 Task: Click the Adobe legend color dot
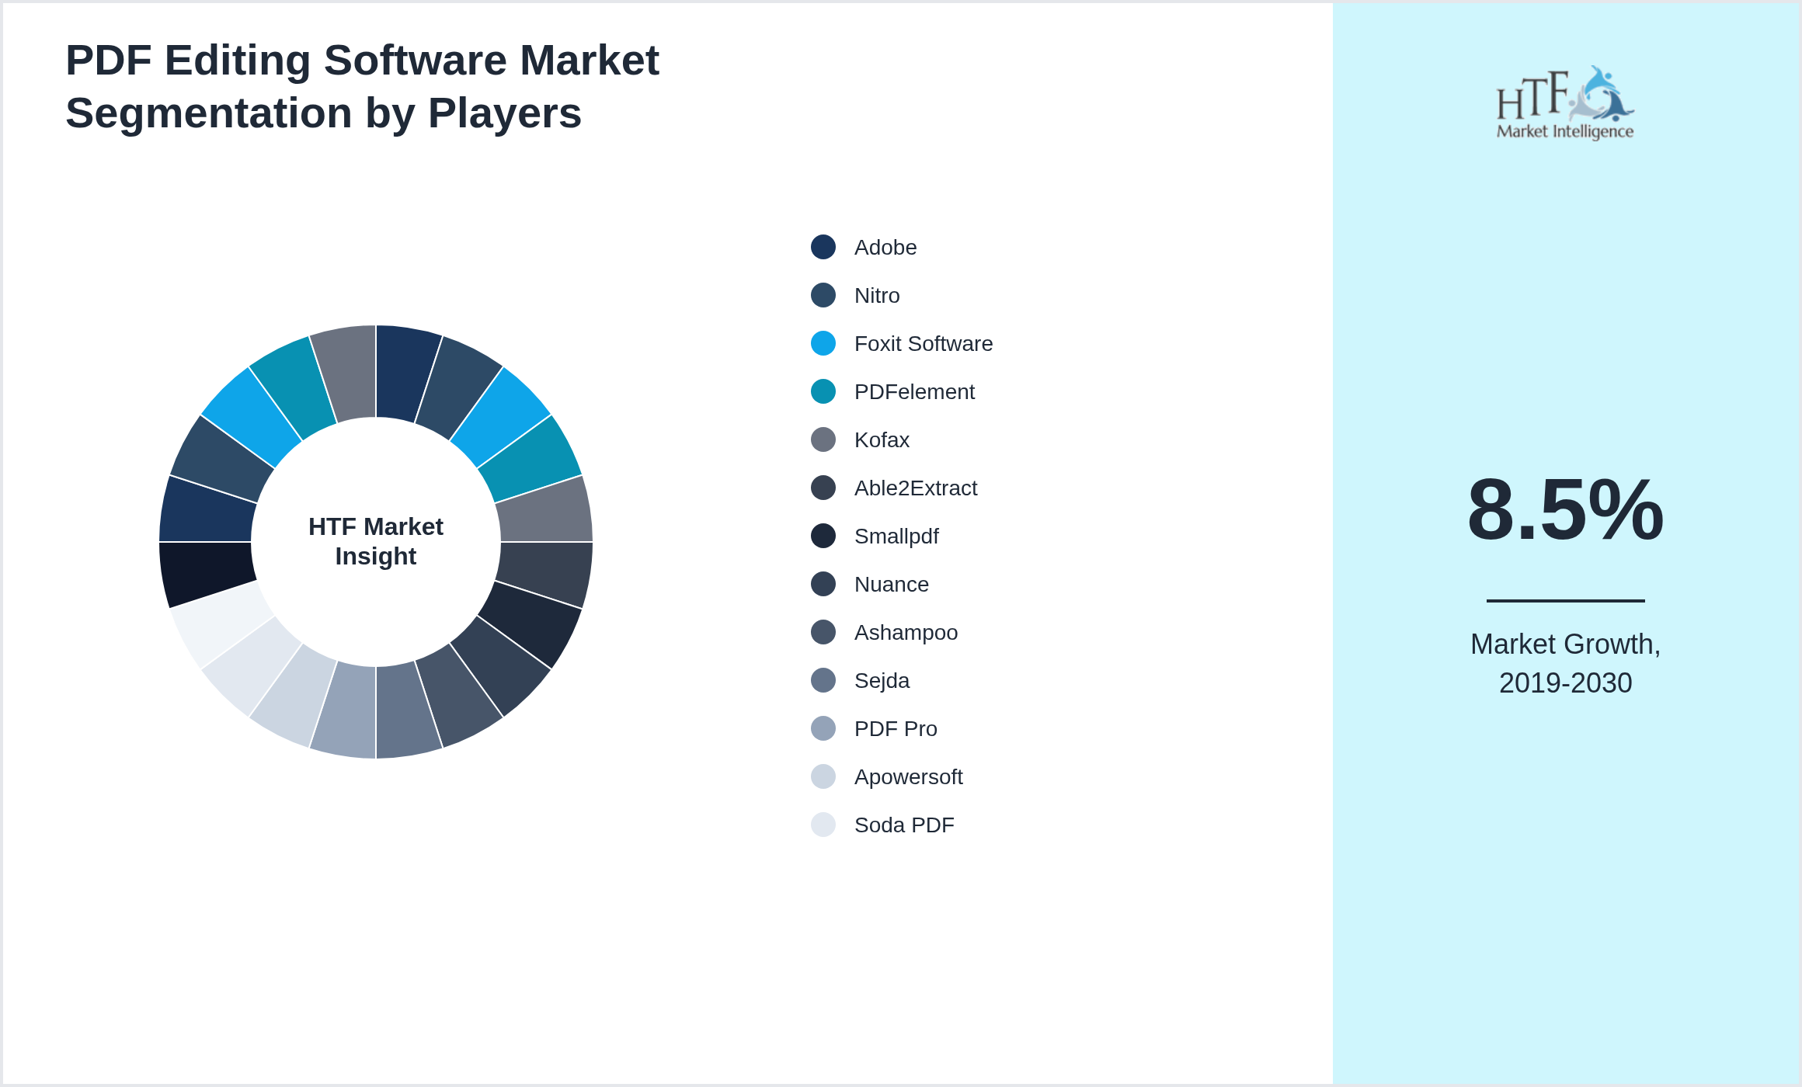(x=823, y=247)
